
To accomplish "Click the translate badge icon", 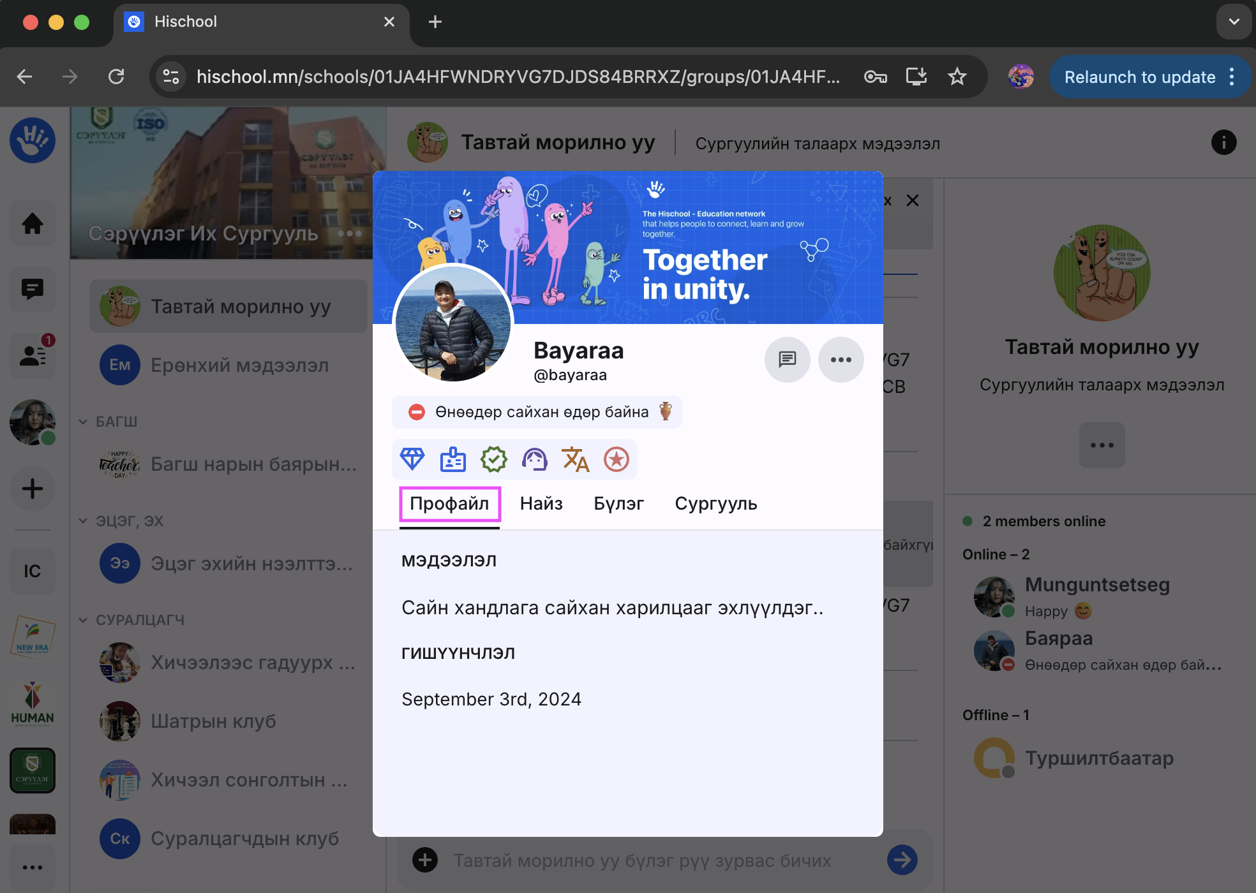I will pyautogui.click(x=575, y=459).
